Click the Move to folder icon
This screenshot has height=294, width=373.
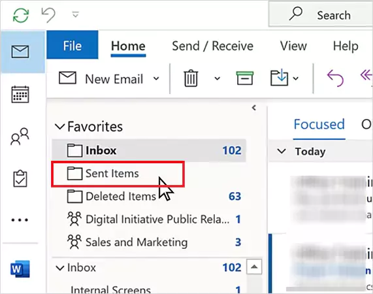click(280, 77)
